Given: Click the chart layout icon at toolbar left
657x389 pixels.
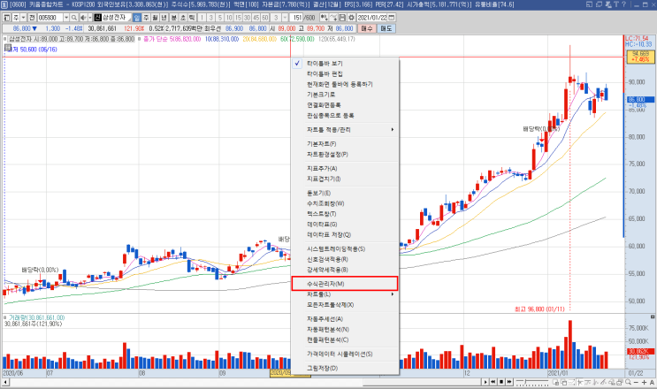Looking at the screenshot, I should pos(6,18).
